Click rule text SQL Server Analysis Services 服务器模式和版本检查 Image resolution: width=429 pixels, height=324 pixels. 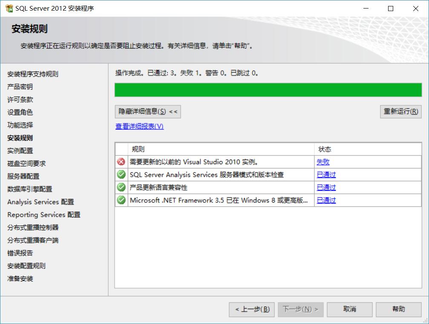click(x=207, y=175)
